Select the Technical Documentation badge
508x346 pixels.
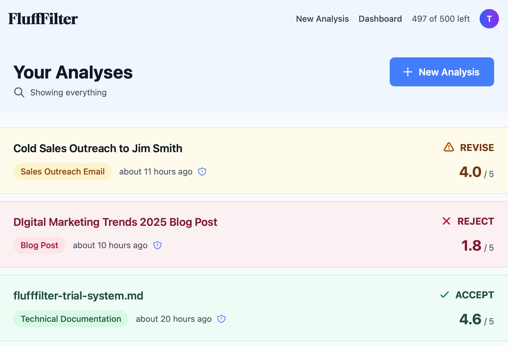71,319
